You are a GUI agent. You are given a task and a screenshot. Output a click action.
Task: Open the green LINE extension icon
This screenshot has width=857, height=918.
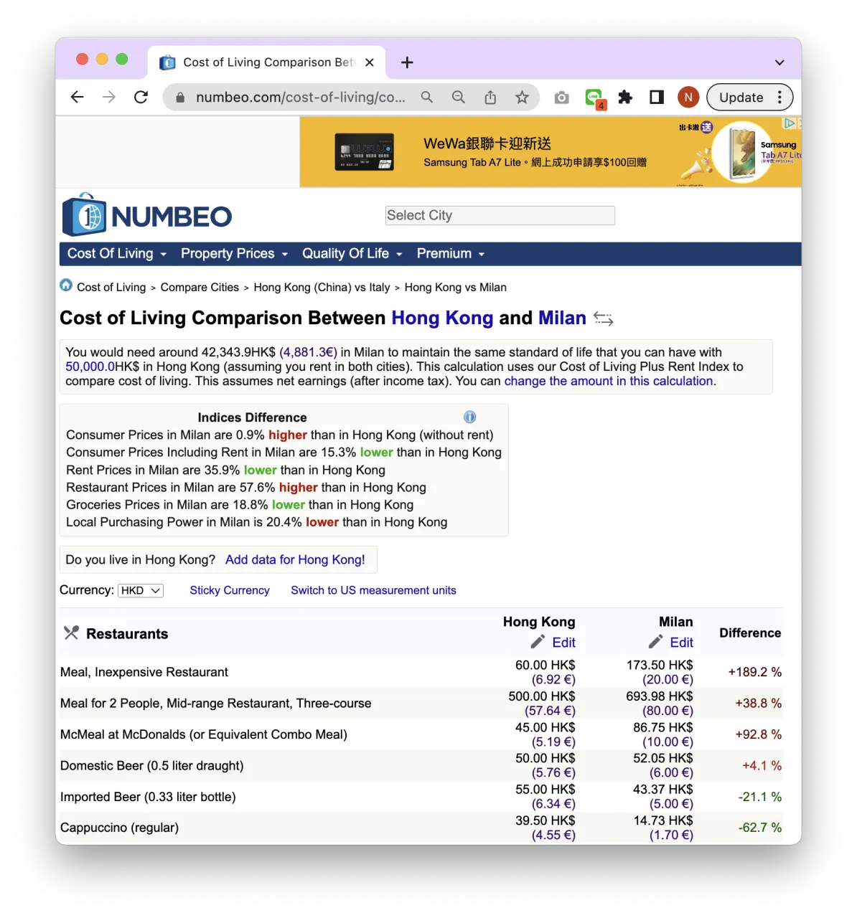point(594,98)
